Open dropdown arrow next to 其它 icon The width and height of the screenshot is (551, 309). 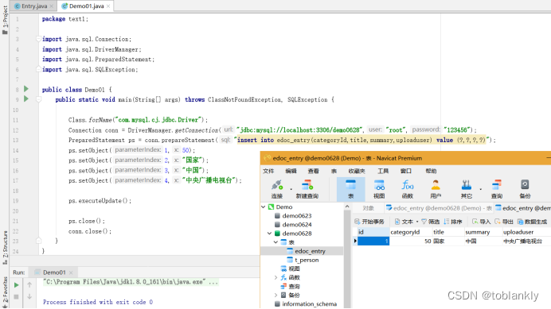pyautogui.click(x=480, y=189)
